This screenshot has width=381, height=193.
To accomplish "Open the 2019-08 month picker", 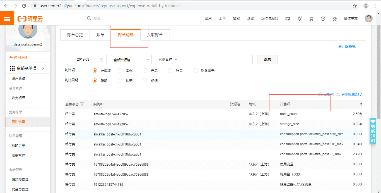I will 85,59.
